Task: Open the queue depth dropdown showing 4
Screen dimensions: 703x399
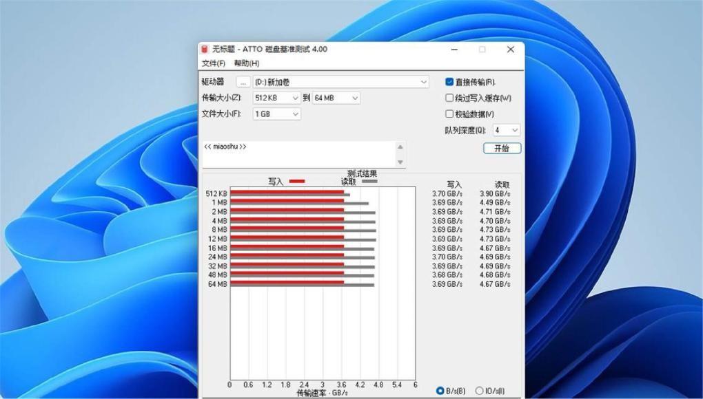Action: click(x=506, y=130)
